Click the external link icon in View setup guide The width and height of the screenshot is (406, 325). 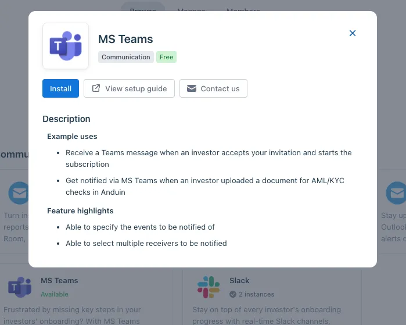96,88
